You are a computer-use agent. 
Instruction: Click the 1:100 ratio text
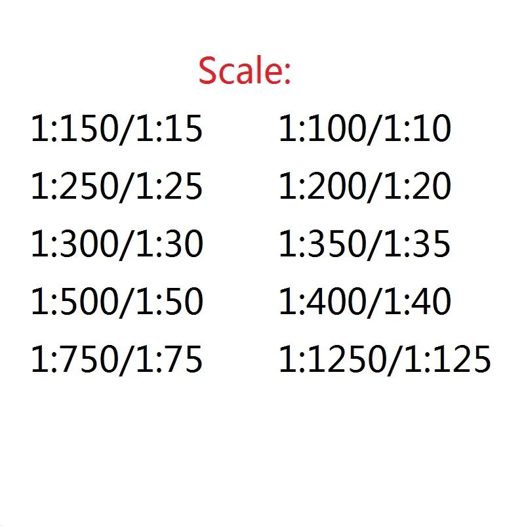coord(319,129)
